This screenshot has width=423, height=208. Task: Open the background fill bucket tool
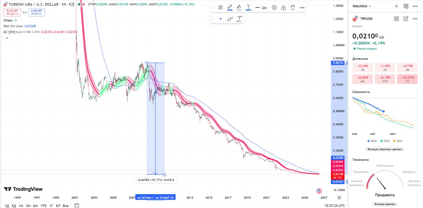239,7
